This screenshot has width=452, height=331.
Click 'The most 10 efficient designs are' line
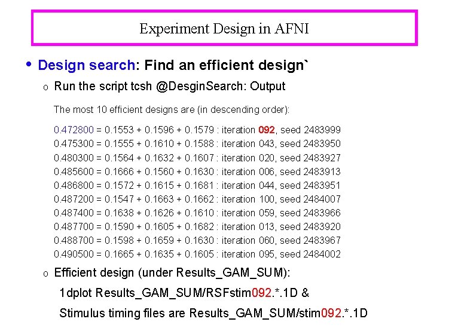coord(172,110)
